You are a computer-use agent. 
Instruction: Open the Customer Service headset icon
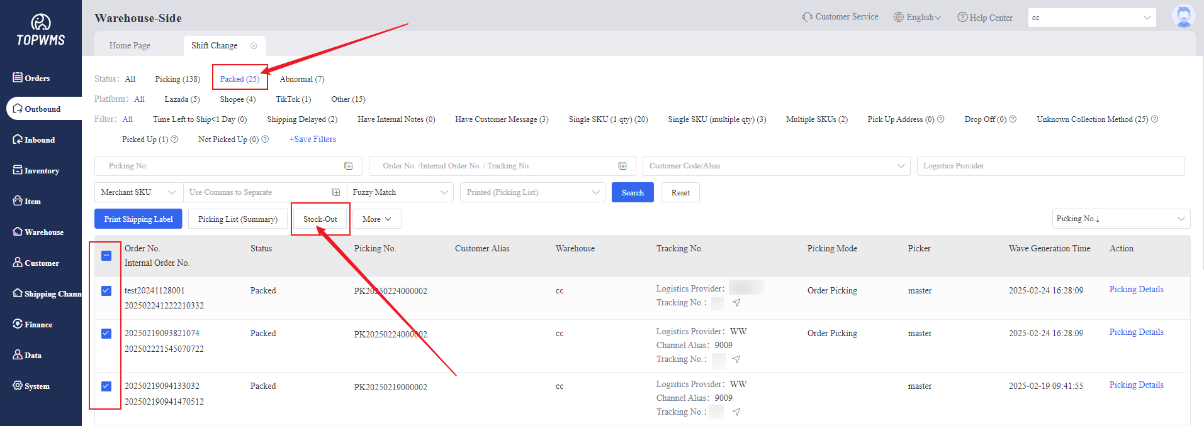click(807, 17)
